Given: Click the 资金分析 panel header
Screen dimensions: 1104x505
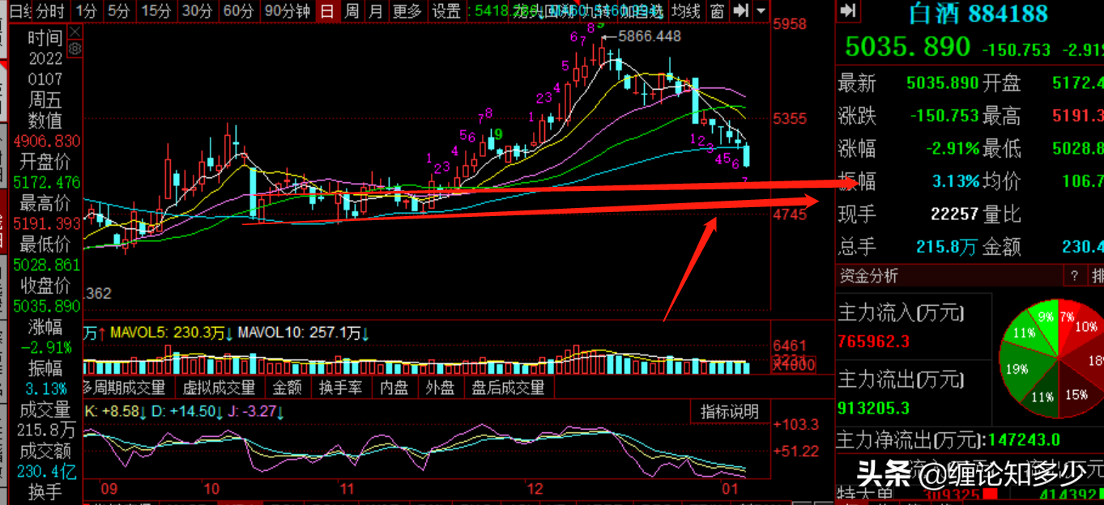Looking at the screenshot, I should [869, 276].
